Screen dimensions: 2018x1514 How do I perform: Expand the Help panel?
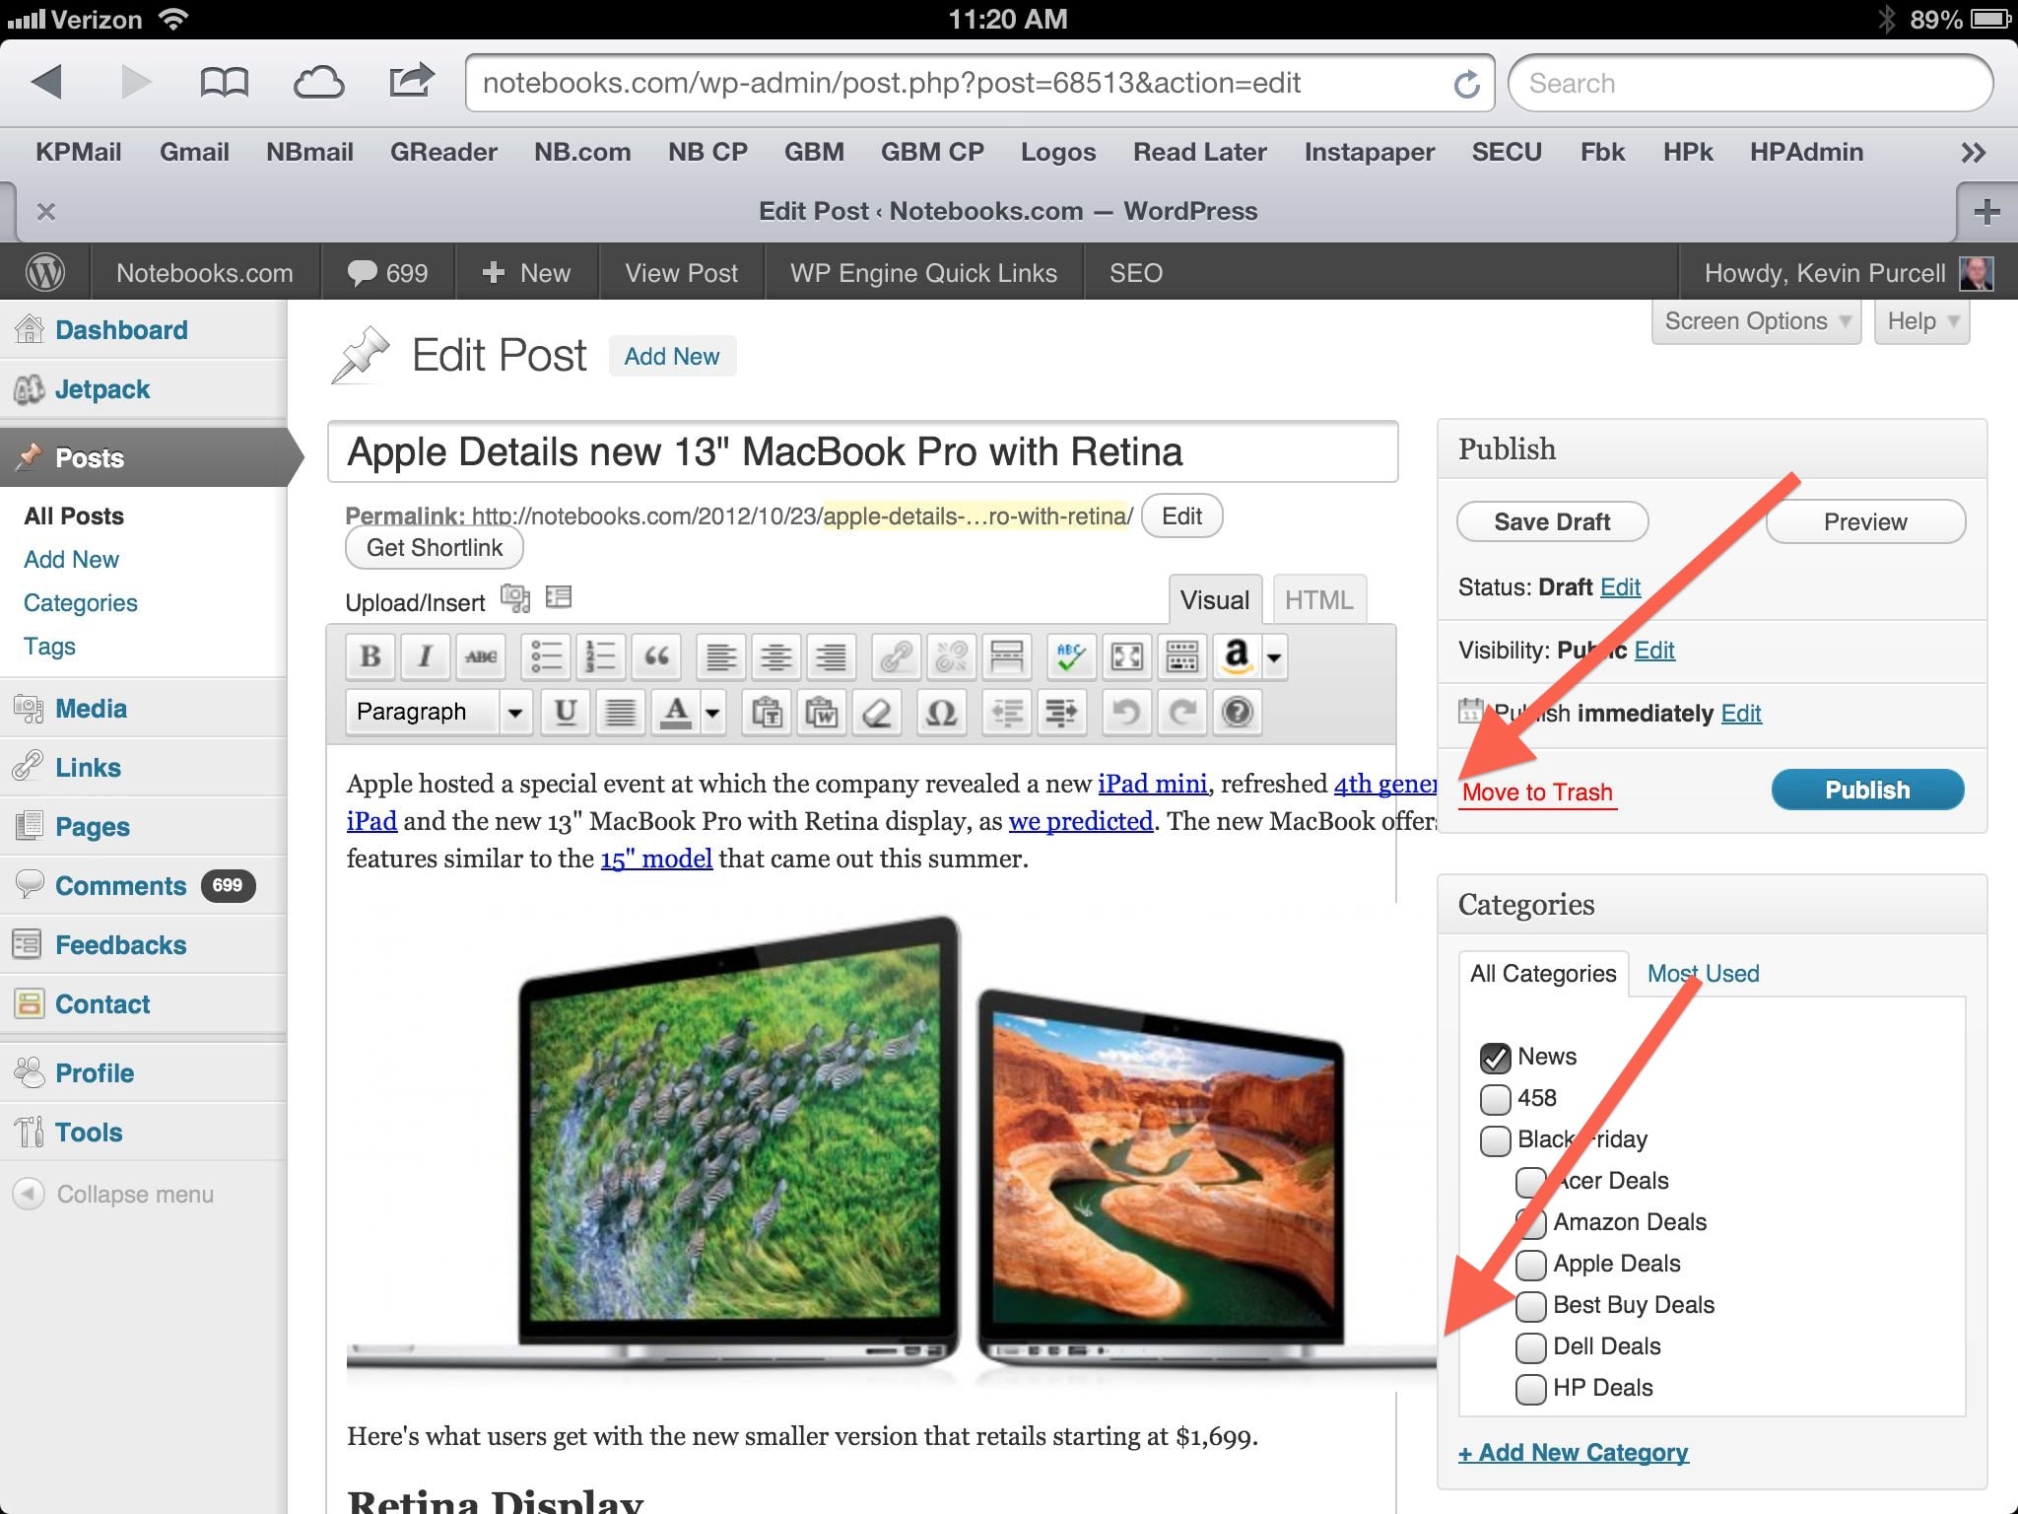pos(1922,321)
